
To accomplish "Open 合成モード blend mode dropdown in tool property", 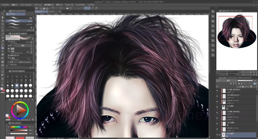I will coord(24,45).
